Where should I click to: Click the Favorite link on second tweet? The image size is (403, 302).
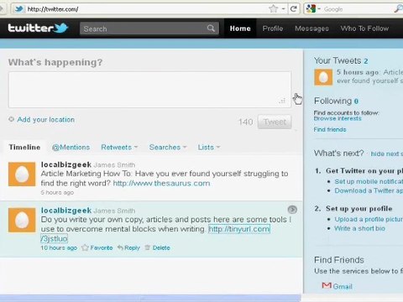pyautogui.click(x=102, y=247)
